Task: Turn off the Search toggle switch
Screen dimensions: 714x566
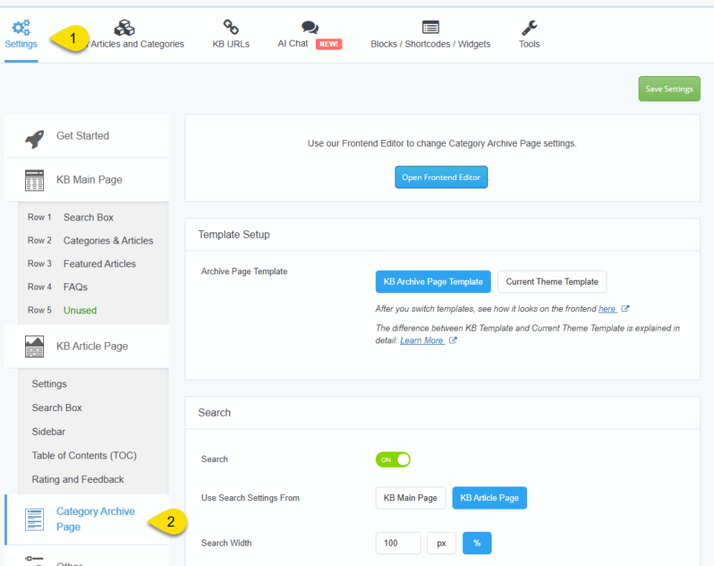Action: point(393,459)
